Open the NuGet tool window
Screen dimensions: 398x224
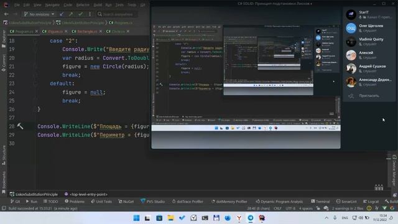[126, 202]
